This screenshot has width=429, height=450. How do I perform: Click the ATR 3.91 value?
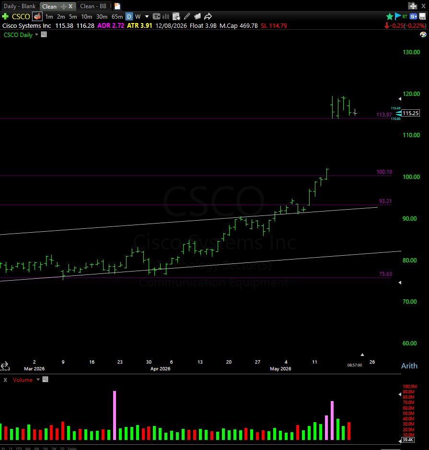[x=139, y=25]
